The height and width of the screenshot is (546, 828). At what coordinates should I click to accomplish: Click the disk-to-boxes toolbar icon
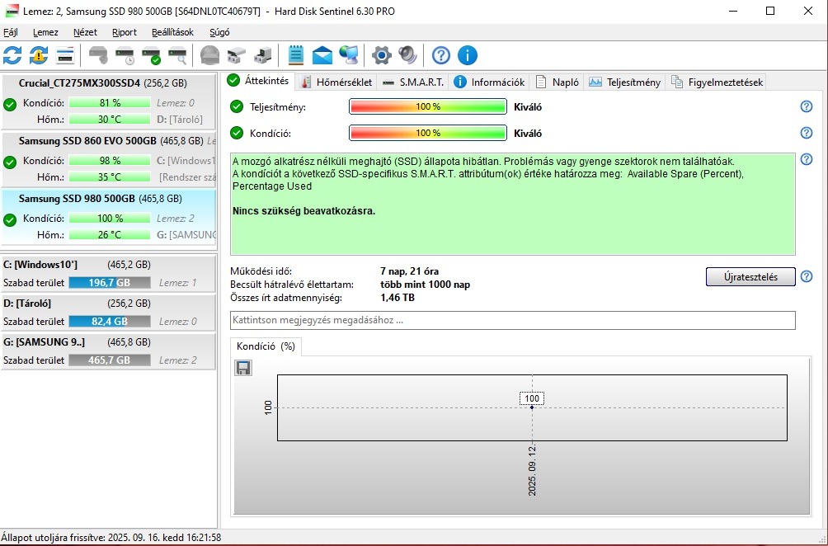(x=237, y=55)
